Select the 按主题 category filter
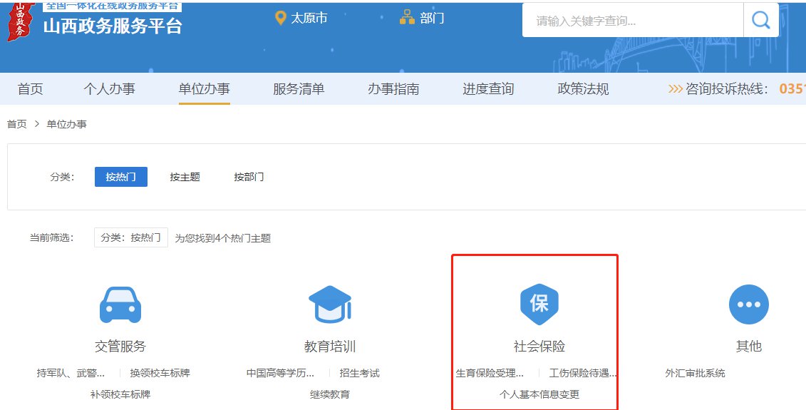 tap(185, 177)
